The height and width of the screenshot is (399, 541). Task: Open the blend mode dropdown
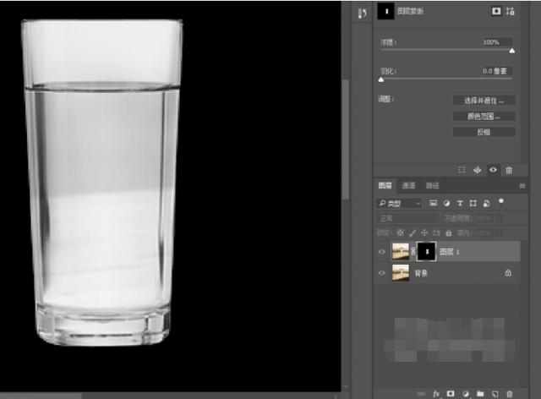pyautogui.click(x=407, y=218)
